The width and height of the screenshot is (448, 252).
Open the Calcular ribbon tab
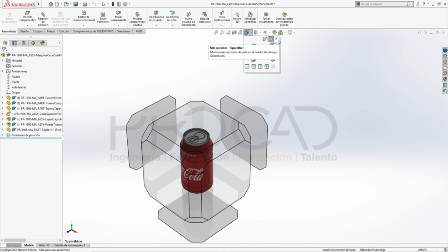point(64,31)
